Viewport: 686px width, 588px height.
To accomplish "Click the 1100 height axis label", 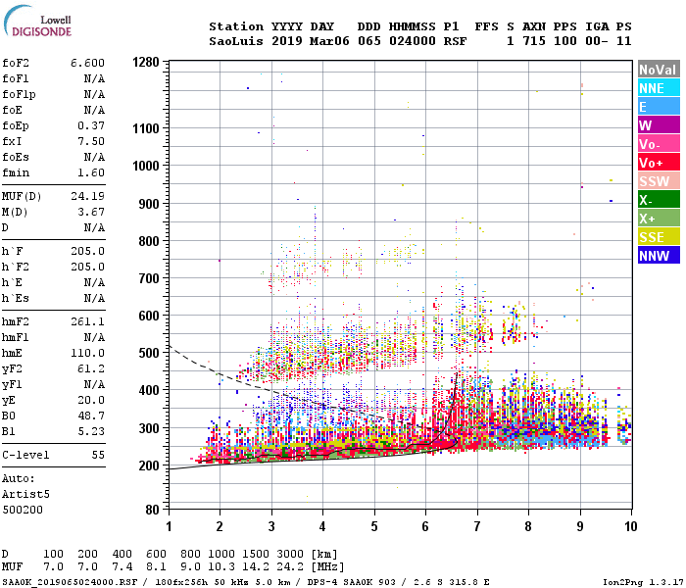I will click(x=146, y=128).
